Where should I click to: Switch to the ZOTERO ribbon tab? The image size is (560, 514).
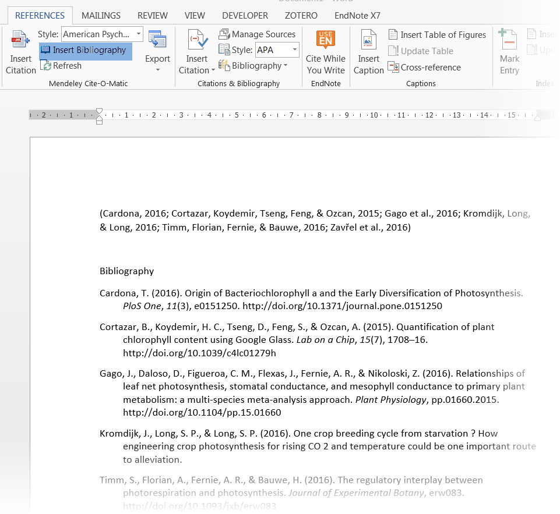[301, 16]
